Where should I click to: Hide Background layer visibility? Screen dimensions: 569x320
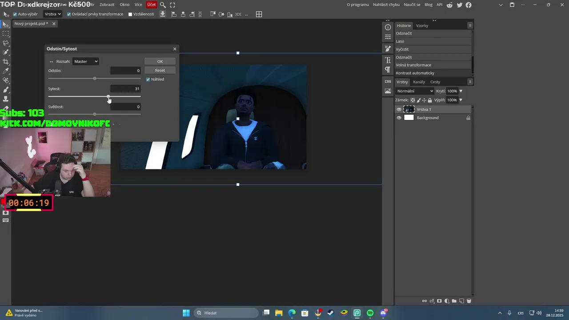[399, 118]
